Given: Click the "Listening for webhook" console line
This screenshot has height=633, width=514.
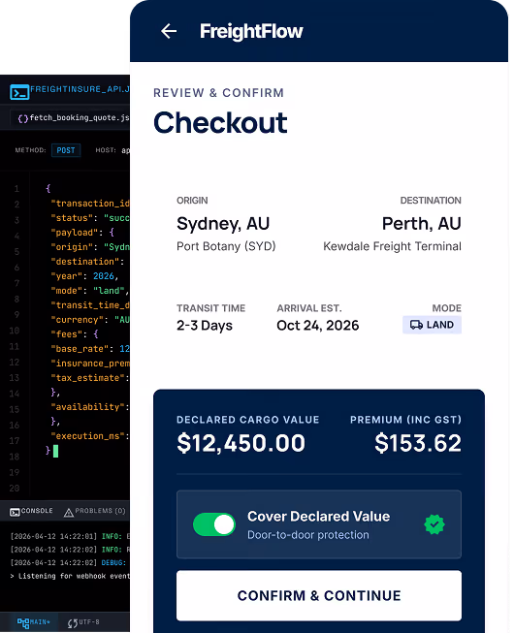Looking at the screenshot, I should click(70, 576).
